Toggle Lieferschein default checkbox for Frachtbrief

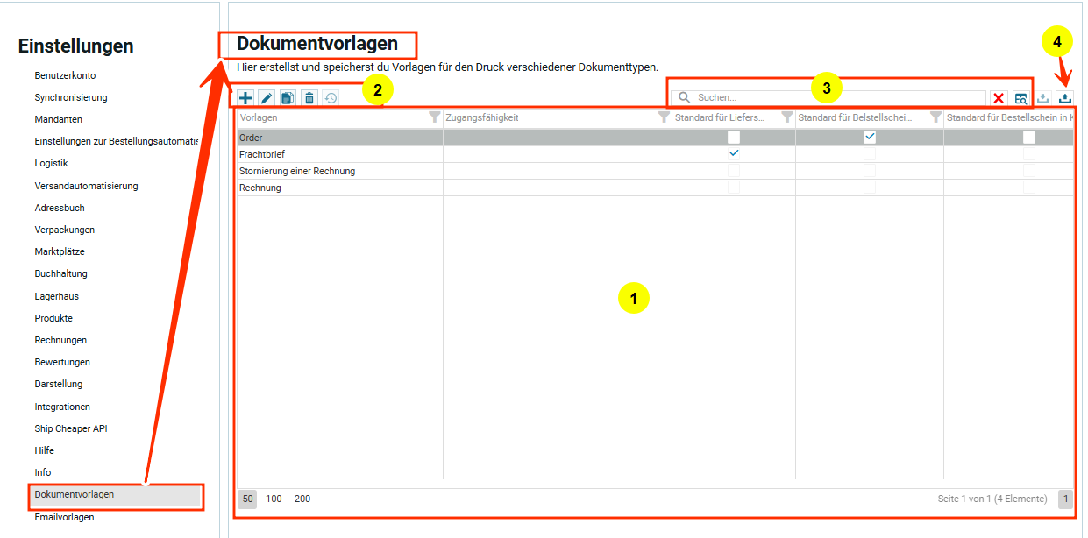tap(734, 153)
